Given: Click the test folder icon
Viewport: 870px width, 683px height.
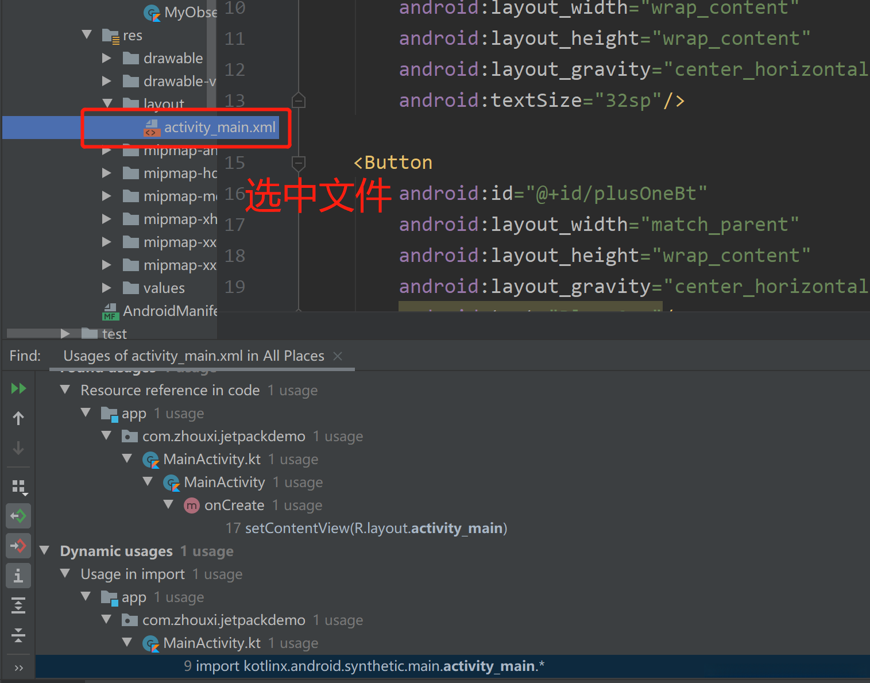Looking at the screenshot, I should point(90,333).
